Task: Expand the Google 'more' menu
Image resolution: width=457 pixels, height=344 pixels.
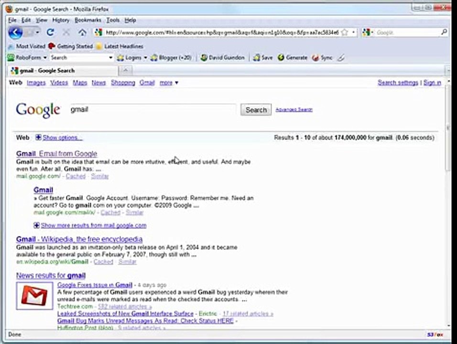Action: [x=169, y=83]
